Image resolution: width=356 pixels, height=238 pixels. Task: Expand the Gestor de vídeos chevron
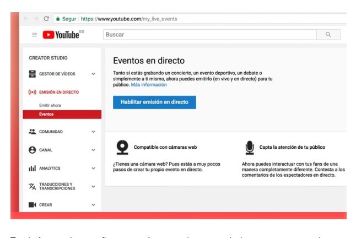tap(93, 74)
